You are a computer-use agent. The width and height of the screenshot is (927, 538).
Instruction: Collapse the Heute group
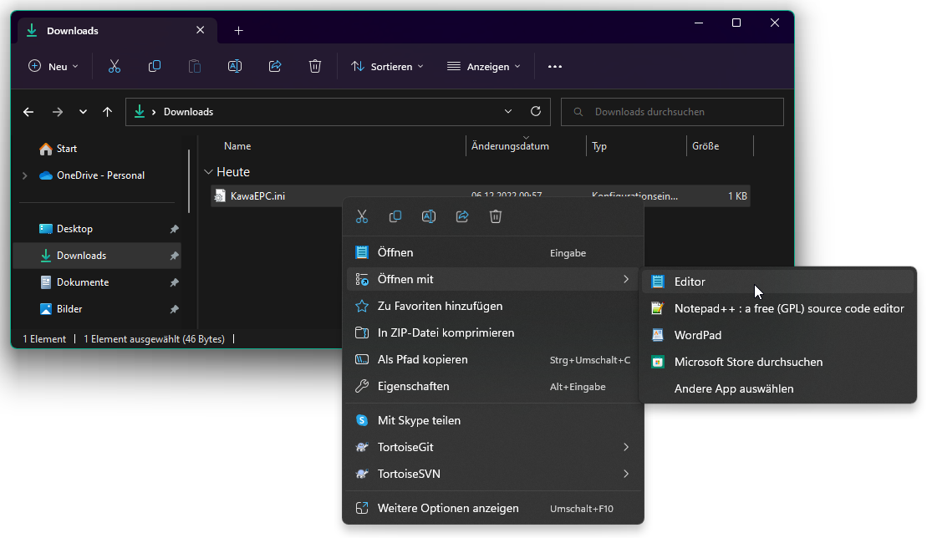coord(208,172)
